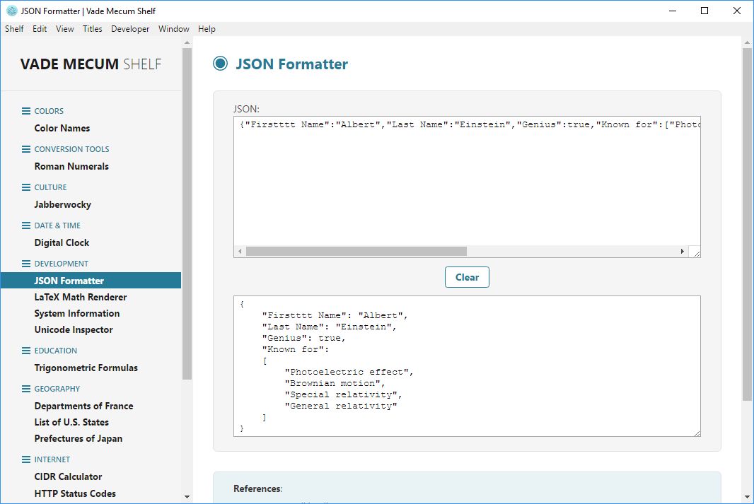The height and width of the screenshot is (504, 754).
Task: Minimize the Vade Mecum Shelf window
Action: (673, 11)
